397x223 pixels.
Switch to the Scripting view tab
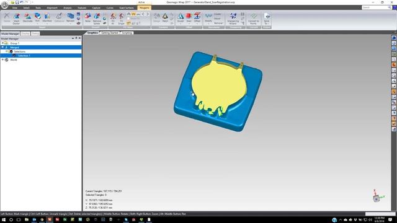pyautogui.click(x=127, y=33)
